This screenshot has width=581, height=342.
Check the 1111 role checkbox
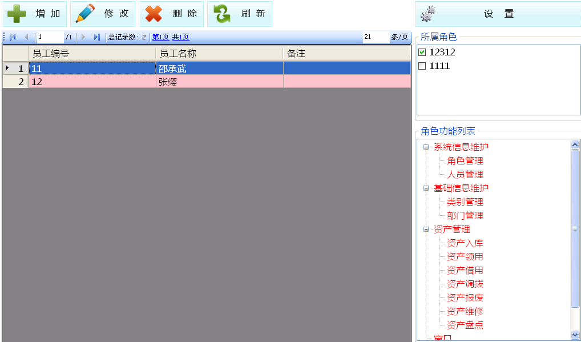tap(422, 66)
